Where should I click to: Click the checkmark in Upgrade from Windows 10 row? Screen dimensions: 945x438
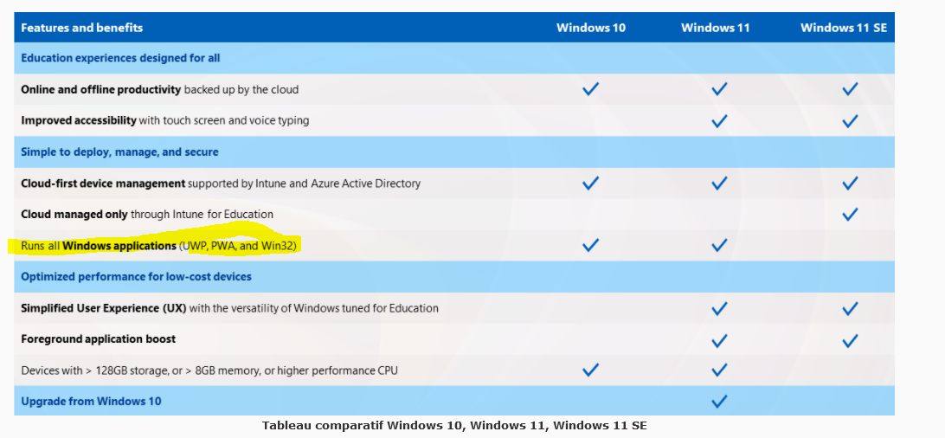coord(719,402)
